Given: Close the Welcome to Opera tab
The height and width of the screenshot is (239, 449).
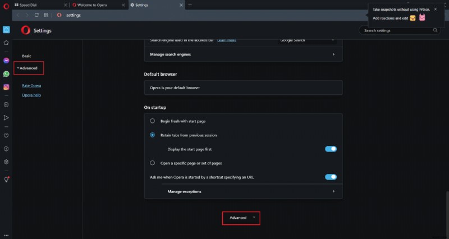Looking at the screenshot, I should coord(123,5).
